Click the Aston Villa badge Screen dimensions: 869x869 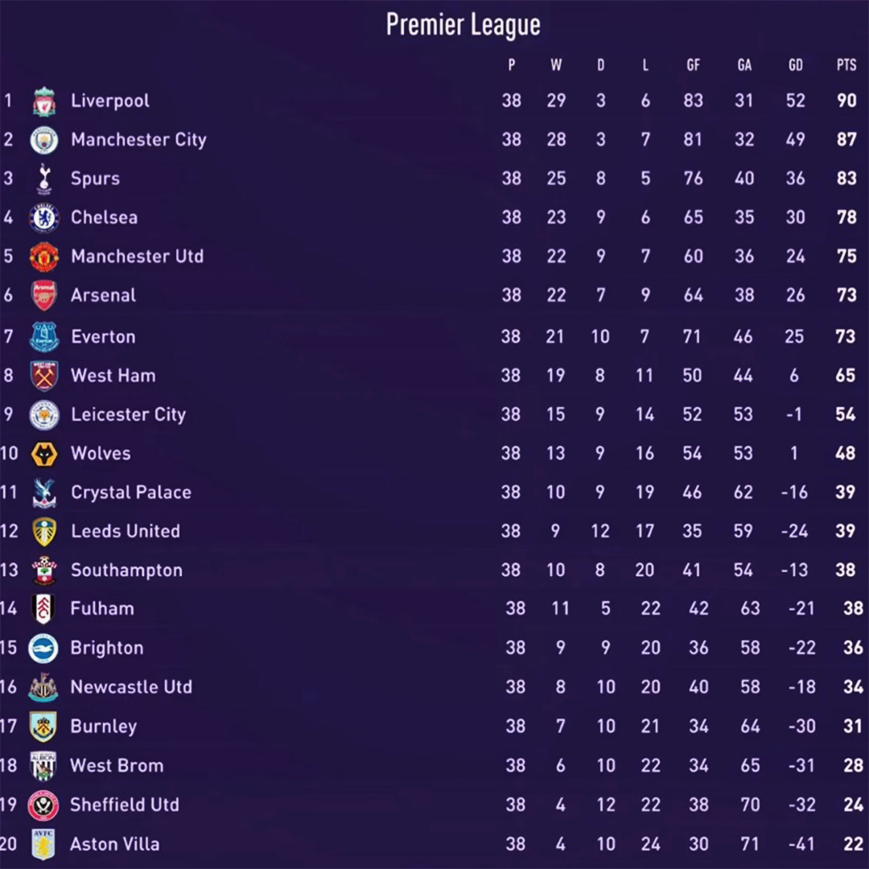point(43,844)
